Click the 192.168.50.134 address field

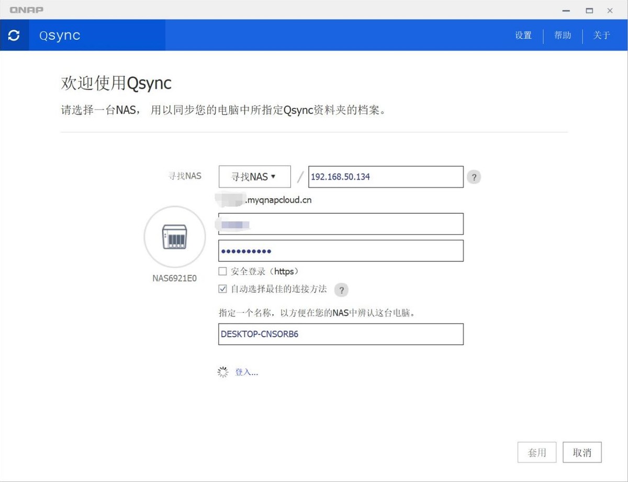click(386, 177)
